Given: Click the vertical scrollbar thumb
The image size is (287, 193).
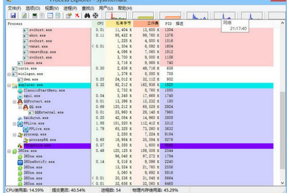Looking at the screenshot, I should click(x=282, y=130).
